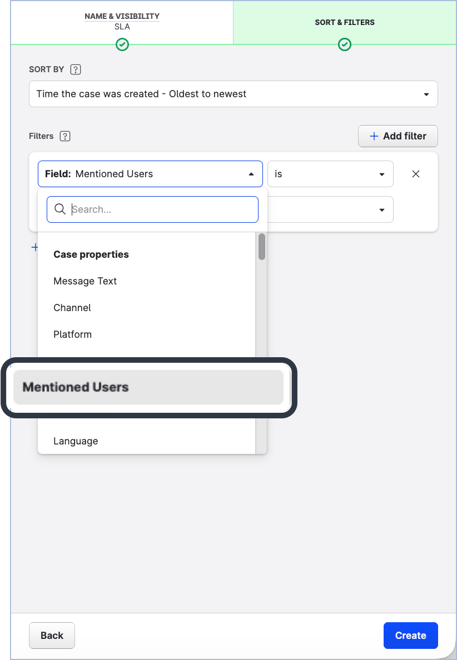
Task: Select the highlighted Mentioned Users option
Action: pos(148,387)
